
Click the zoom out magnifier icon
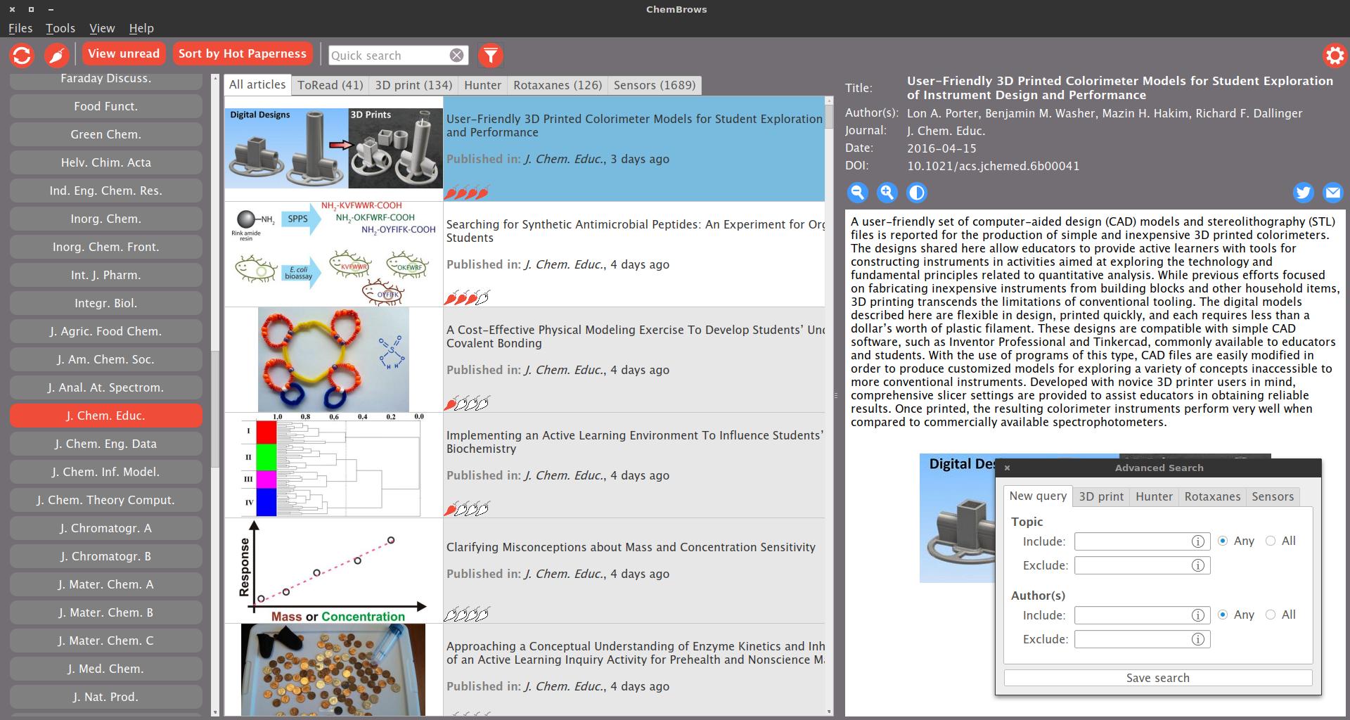pyautogui.click(x=857, y=192)
